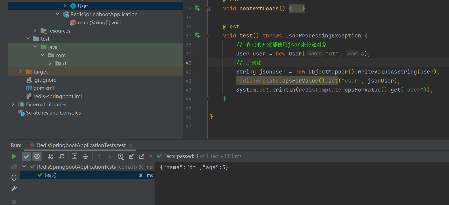This screenshot has height=205, width=449.
Task: Sort tests alphabetically
Action: pos(51,156)
